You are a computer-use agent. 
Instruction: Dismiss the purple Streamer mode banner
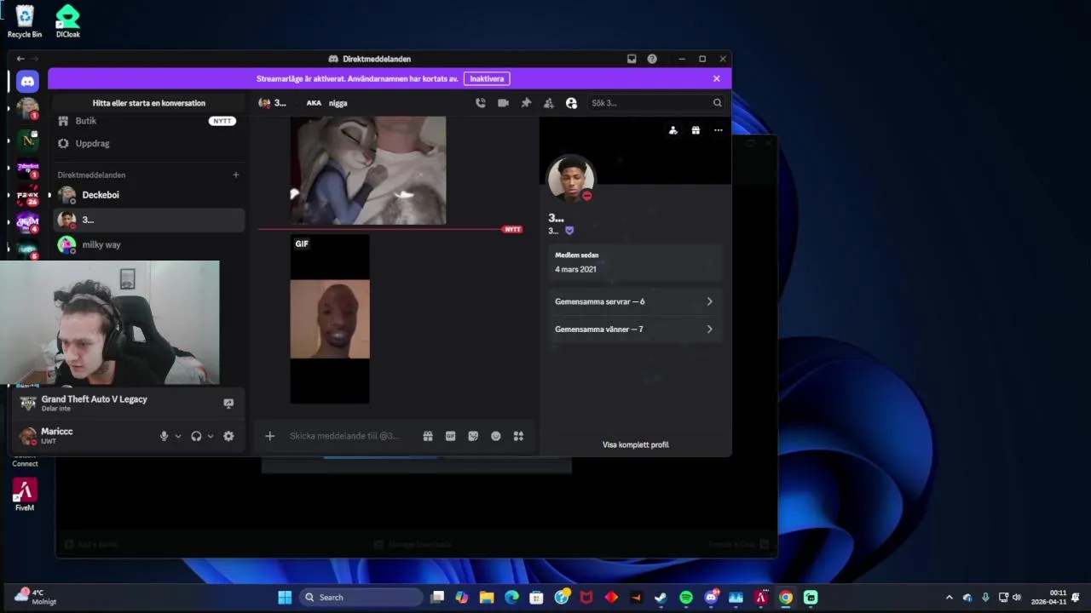716,78
